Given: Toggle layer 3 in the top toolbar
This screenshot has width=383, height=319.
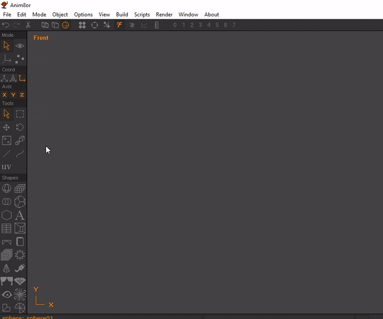Looking at the screenshot, I should pos(200,25).
